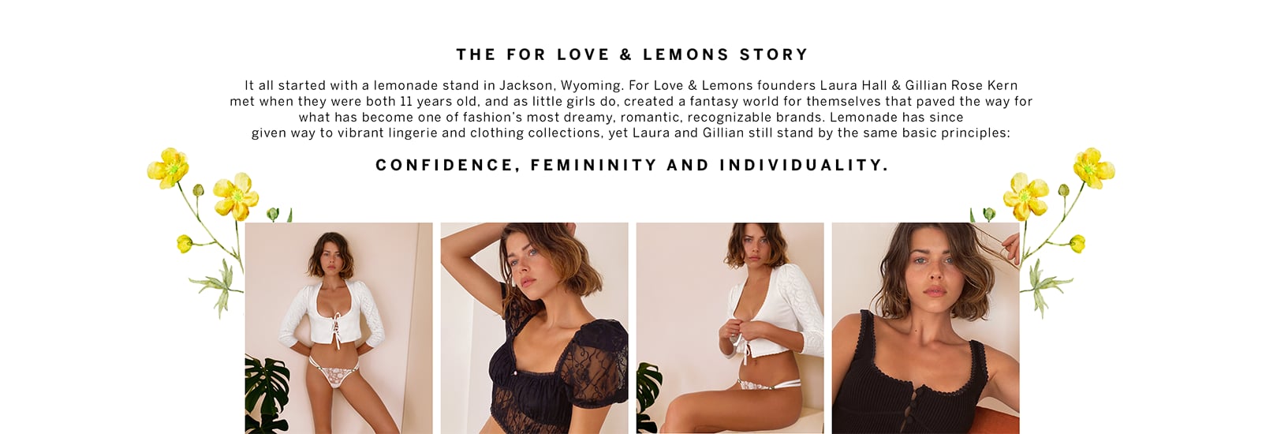Click the story paragraph mentioning Jackson, Wyoming

point(631,109)
